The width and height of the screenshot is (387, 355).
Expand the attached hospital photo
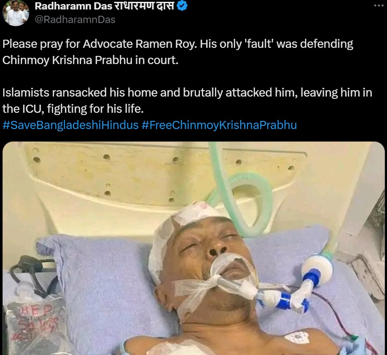point(194,248)
